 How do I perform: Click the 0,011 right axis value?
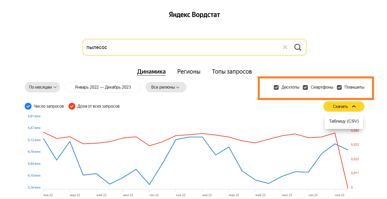355,173
